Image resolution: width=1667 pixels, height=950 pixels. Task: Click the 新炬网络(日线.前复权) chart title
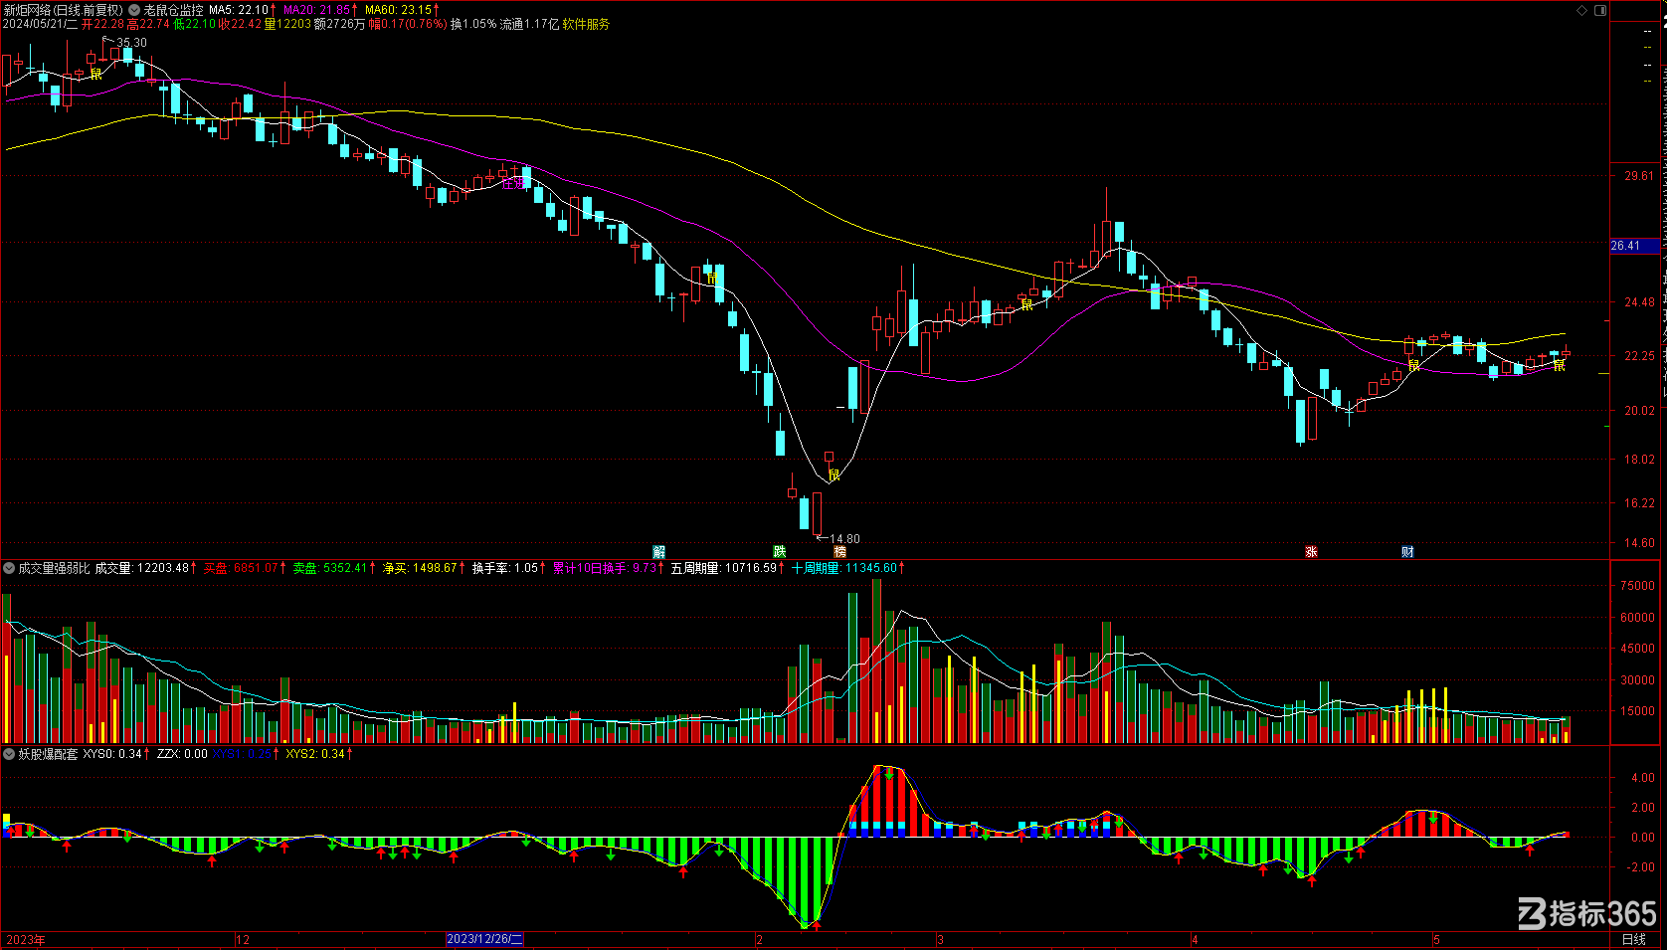coord(64,10)
